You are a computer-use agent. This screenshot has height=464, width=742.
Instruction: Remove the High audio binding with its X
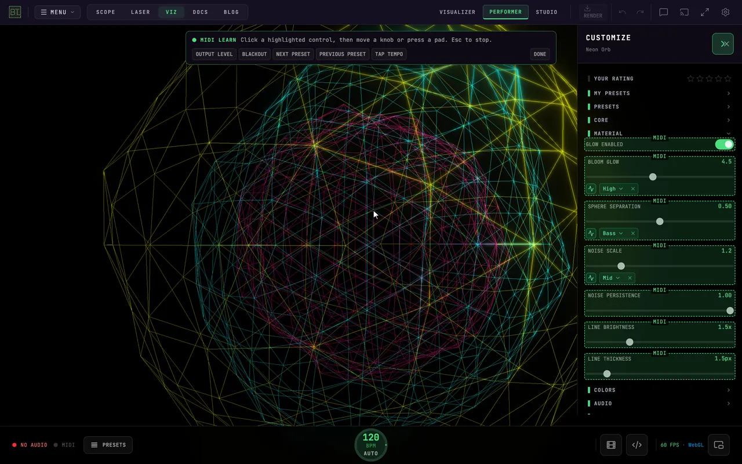point(633,188)
